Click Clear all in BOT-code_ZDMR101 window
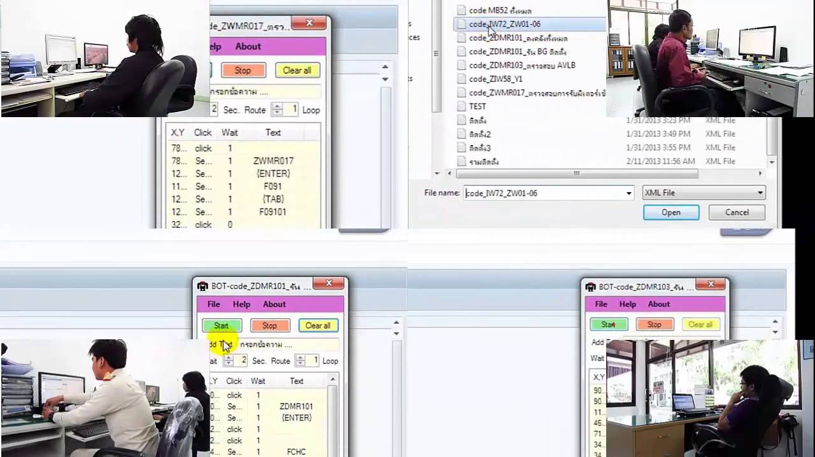This screenshot has height=457, width=815. pyautogui.click(x=318, y=325)
